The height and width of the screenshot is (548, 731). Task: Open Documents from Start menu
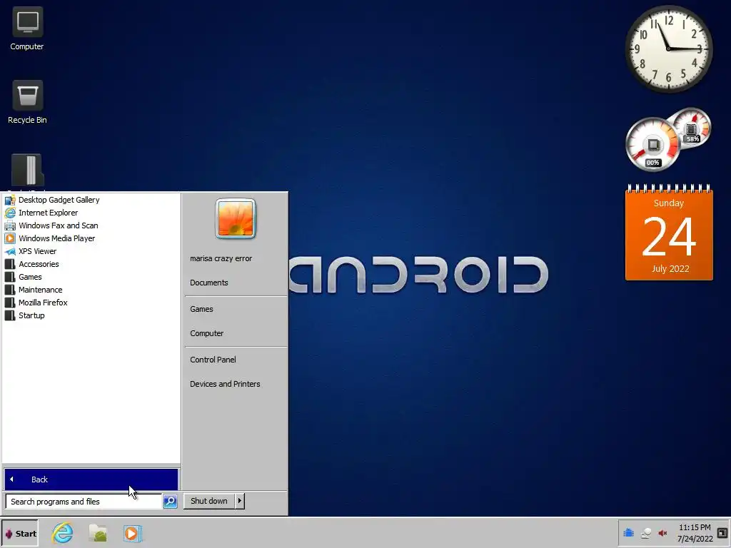(209, 283)
